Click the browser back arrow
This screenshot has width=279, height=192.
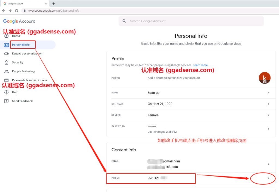[x=4, y=11]
